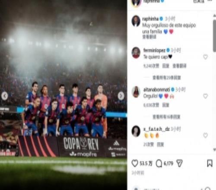This screenshot has height=190, width=216.
Task: Share the post with the paper plane icon
Action: click(x=179, y=163)
